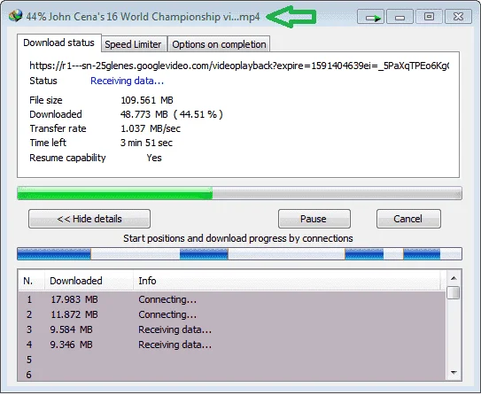Click the IDM globe icon in title bar
Screen dimensions: 481x395
[x=15, y=16]
